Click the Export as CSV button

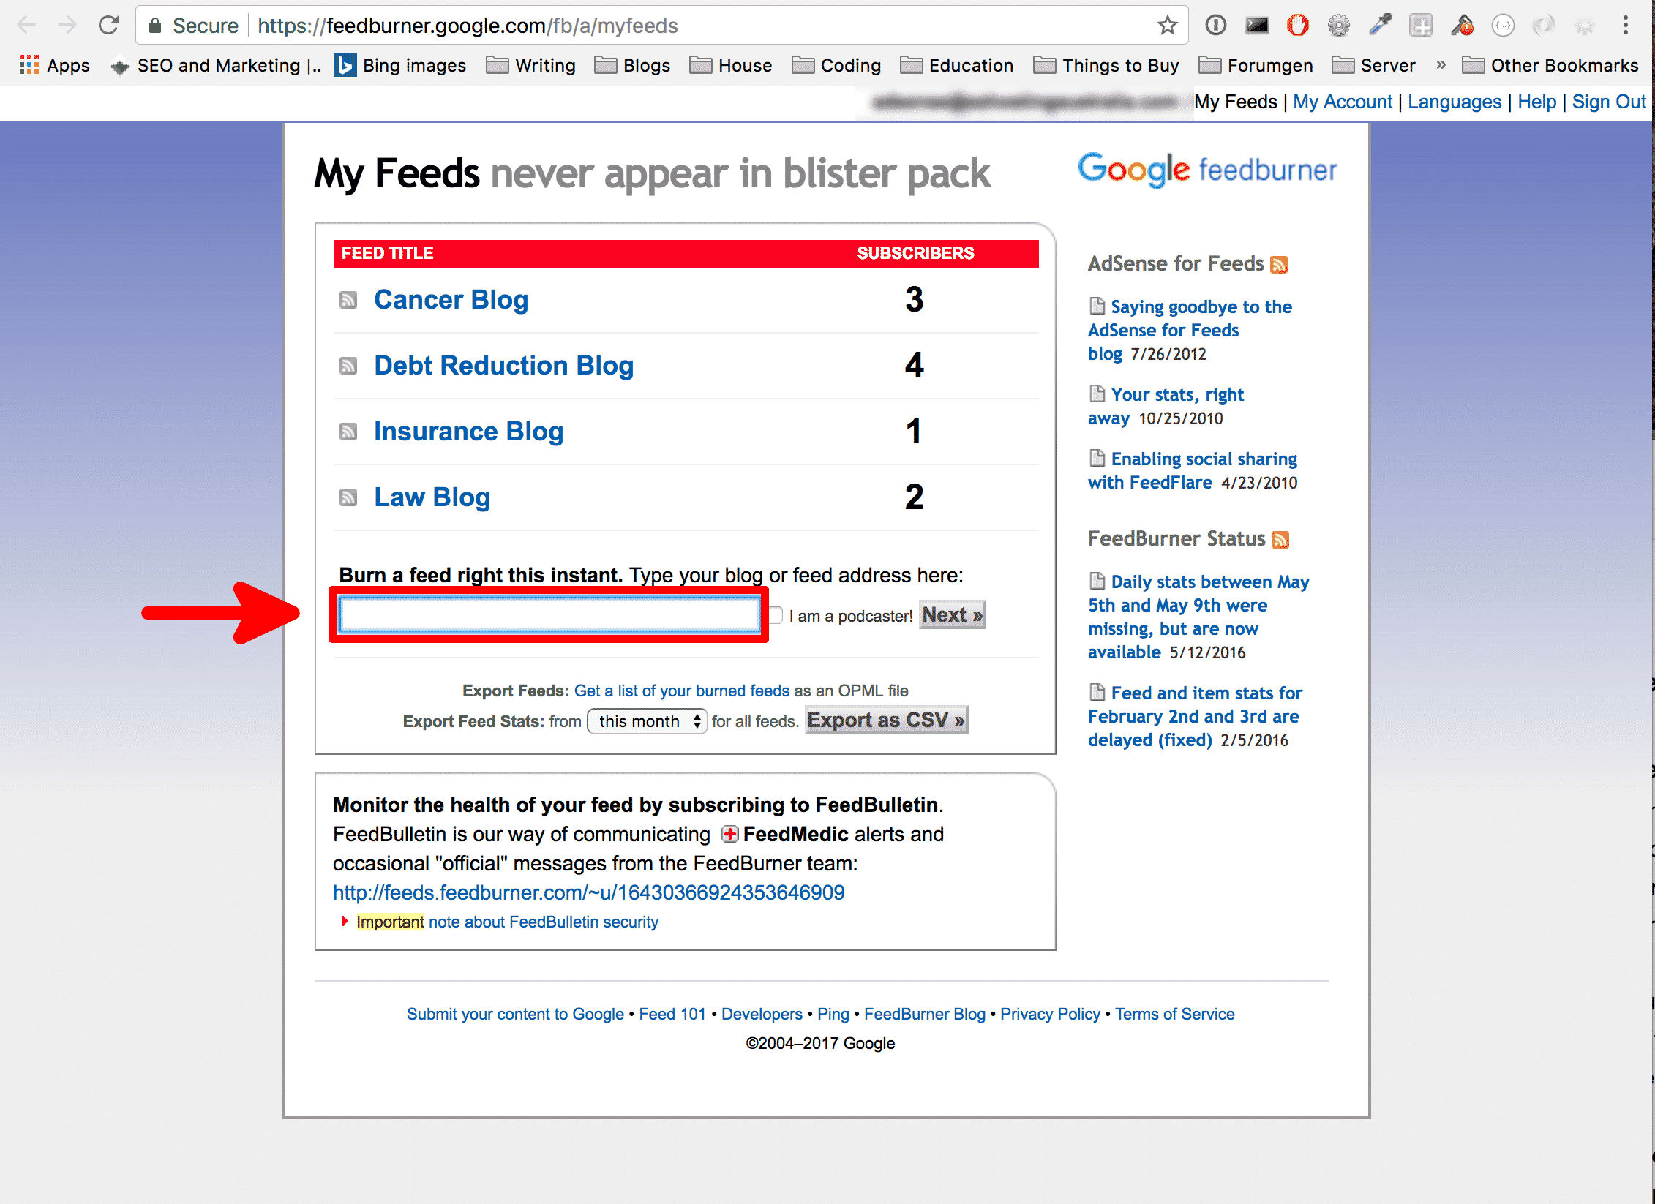pos(887,720)
